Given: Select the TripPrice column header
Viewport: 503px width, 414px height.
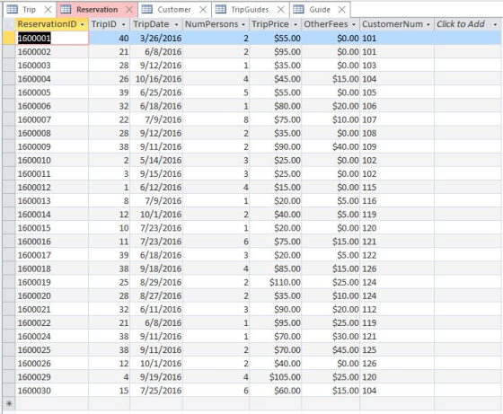Looking at the screenshot, I should pos(275,24).
